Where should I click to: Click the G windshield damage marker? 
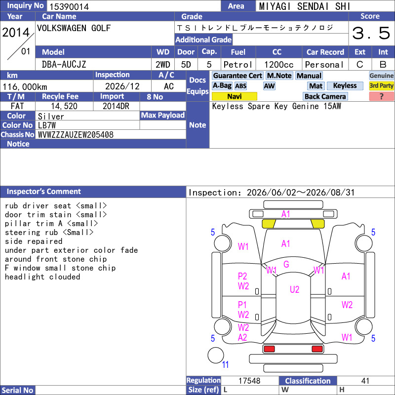pyautogui.click(x=286, y=264)
